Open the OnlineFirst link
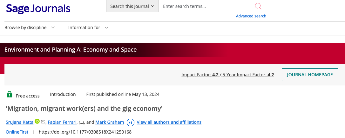 click(17, 132)
